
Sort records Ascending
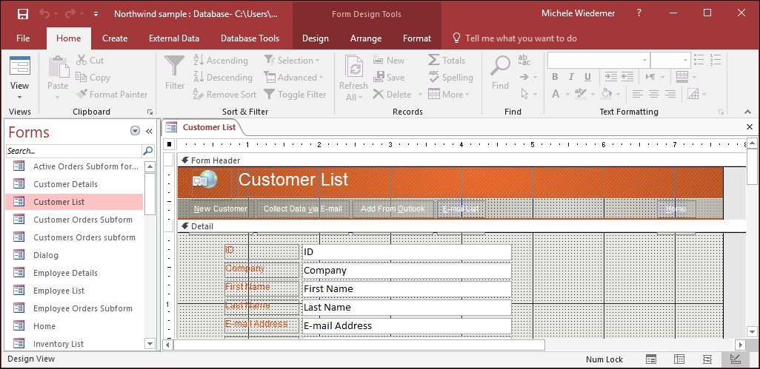tap(221, 61)
